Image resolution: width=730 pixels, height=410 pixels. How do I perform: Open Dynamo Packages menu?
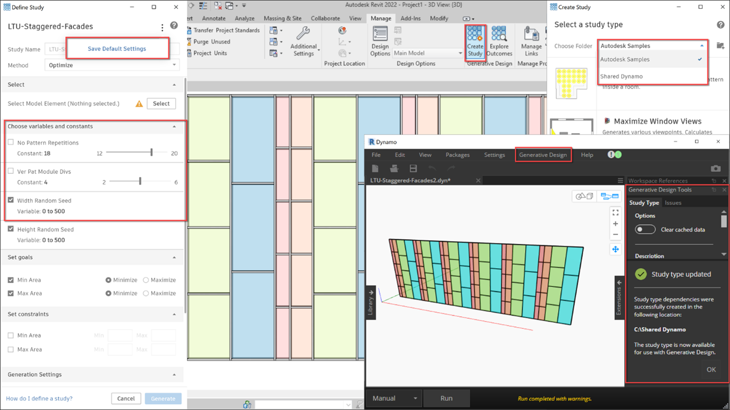(x=457, y=155)
